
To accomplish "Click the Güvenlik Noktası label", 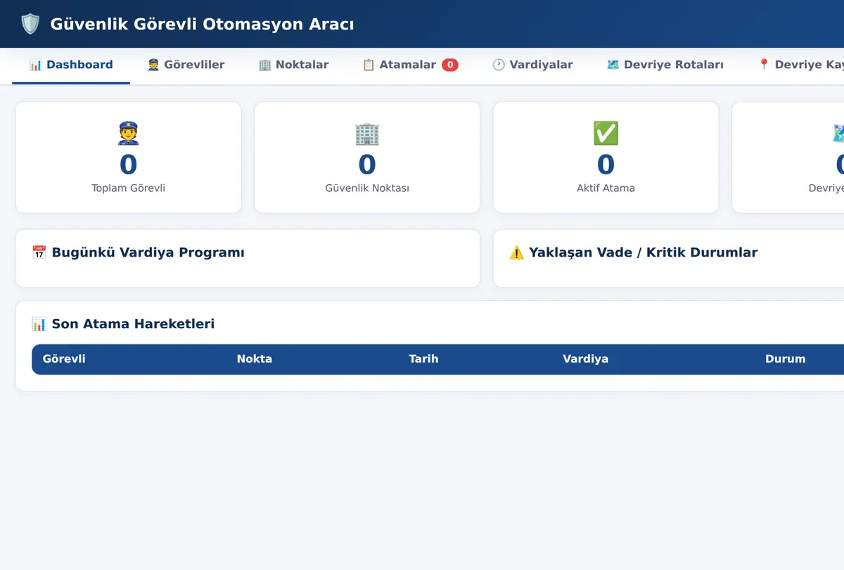I will (x=367, y=188).
